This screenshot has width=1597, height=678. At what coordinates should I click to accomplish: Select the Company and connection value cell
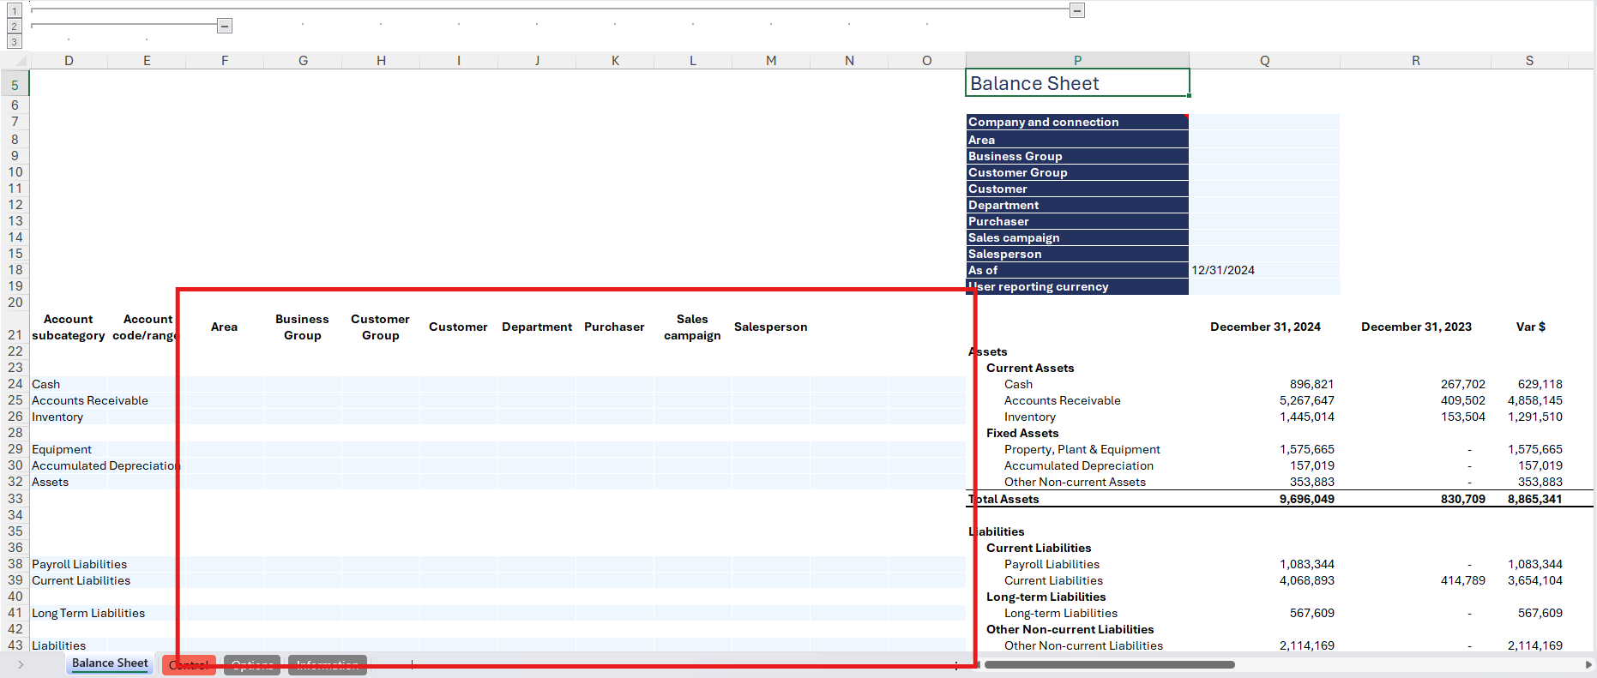click(x=1263, y=123)
